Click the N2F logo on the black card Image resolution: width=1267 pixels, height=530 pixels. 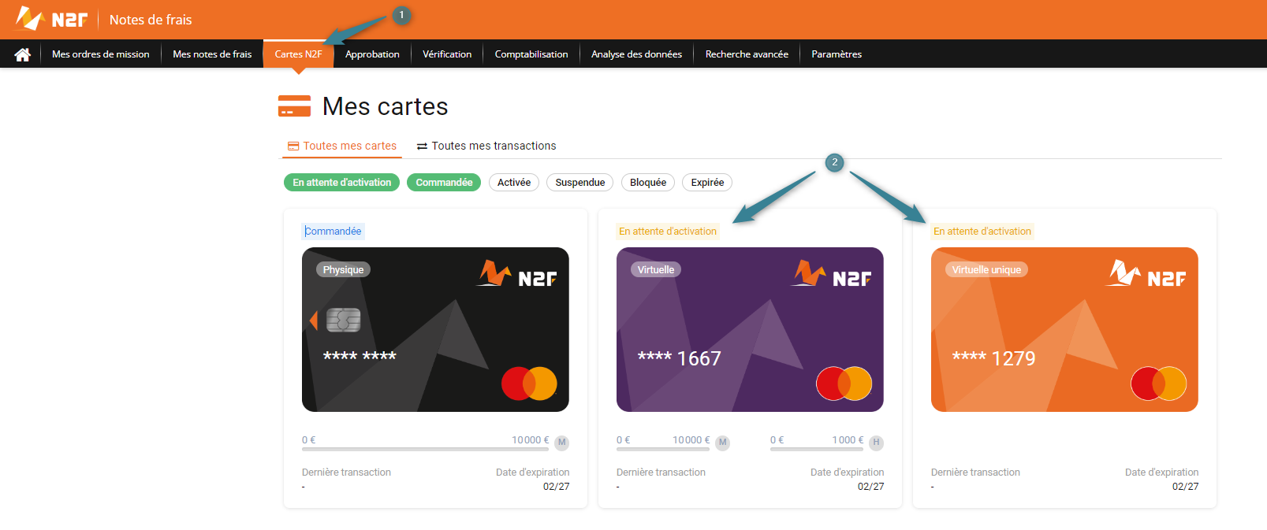517,273
